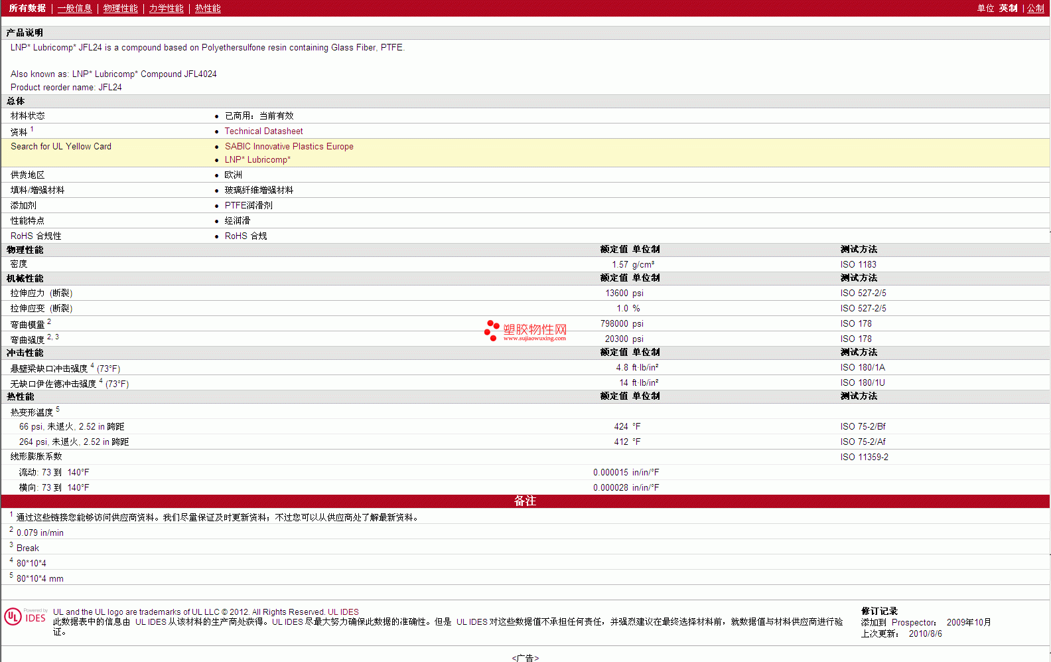Click the PTFE润滑剂 additive entry
This screenshot has width=1051, height=662.
[248, 206]
